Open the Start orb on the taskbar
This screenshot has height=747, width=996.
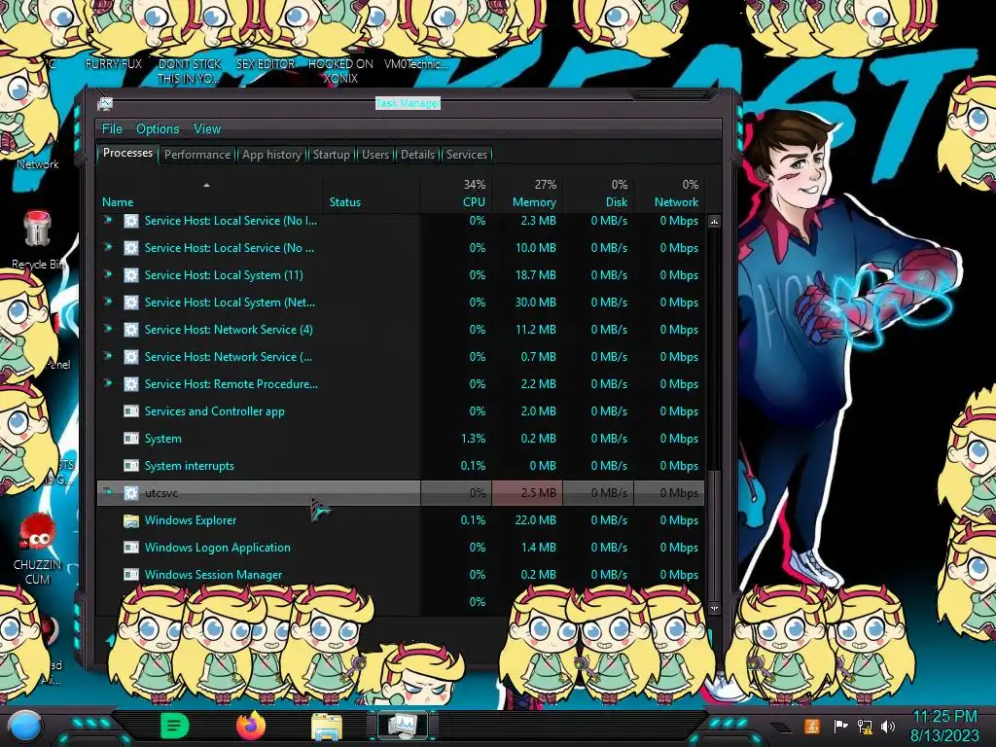click(x=24, y=726)
